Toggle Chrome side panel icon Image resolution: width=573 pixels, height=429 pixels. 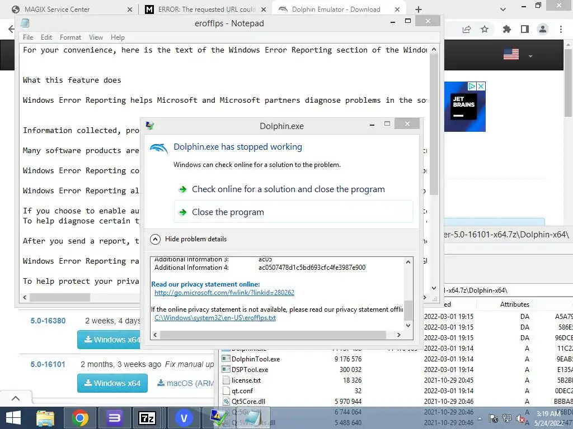click(525, 29)
